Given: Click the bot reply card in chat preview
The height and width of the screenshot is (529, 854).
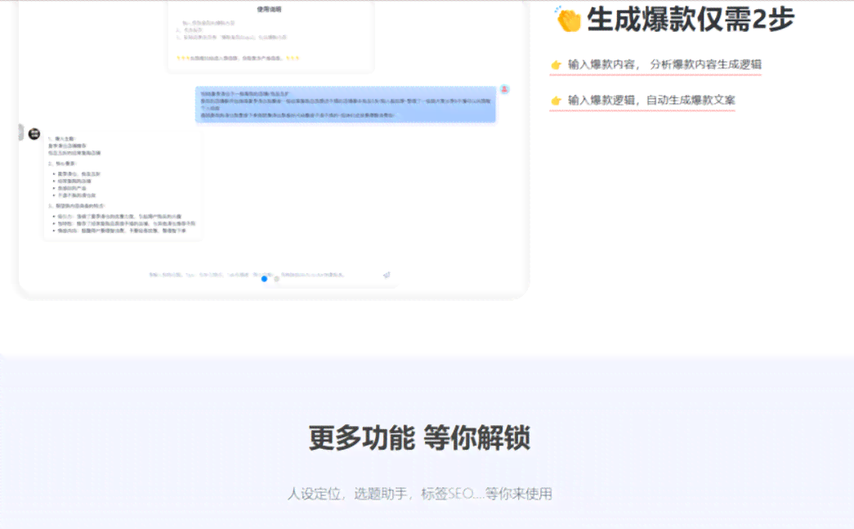Looking at the screenshot, I should click(x=123, y=185).
